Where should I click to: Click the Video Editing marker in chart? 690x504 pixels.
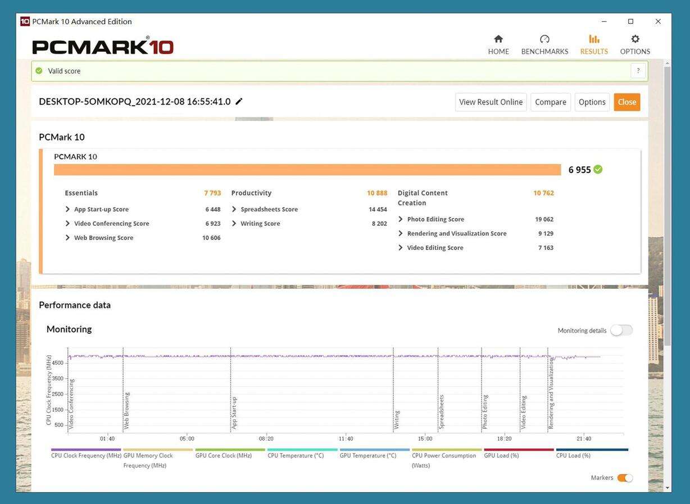pos(524,412)
